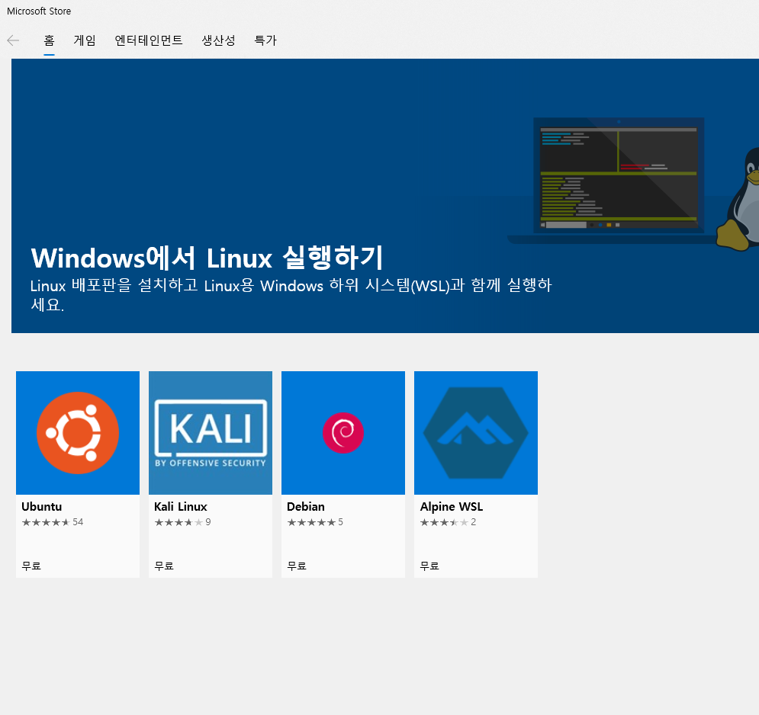
Task: Click the back arrow icon
Action: click(x=13, y=40)
